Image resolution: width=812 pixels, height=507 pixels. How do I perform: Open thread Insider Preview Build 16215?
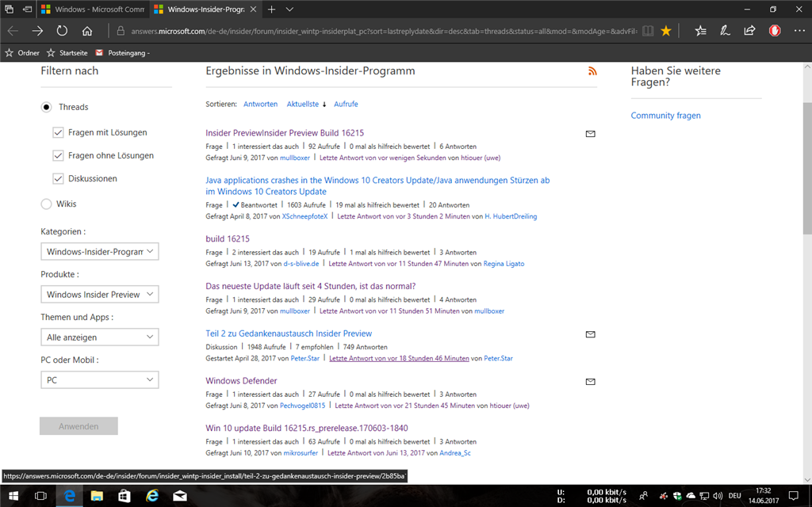285,133
